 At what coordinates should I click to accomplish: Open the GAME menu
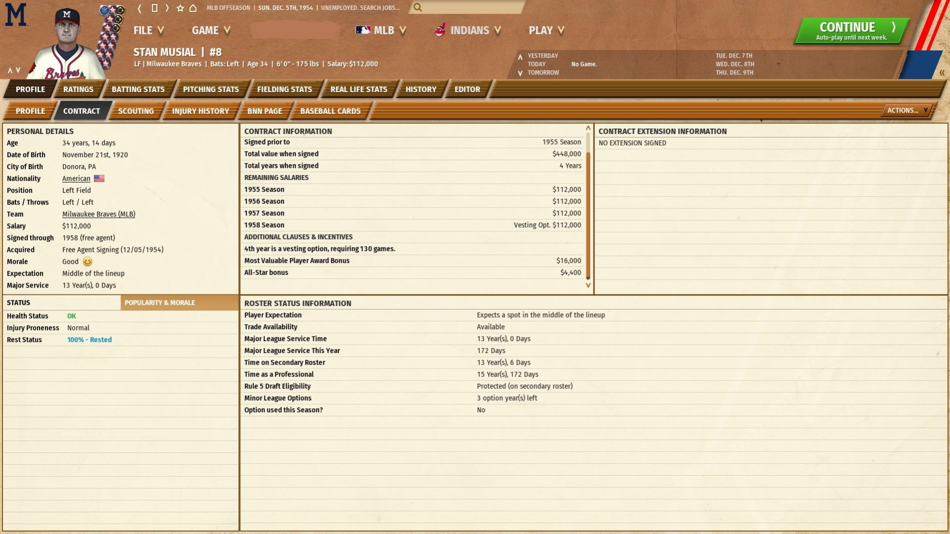211,30
